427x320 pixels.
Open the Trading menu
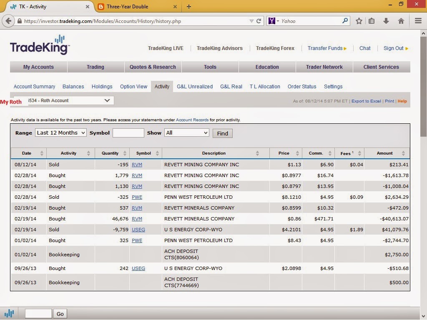[x=95, y=67]
